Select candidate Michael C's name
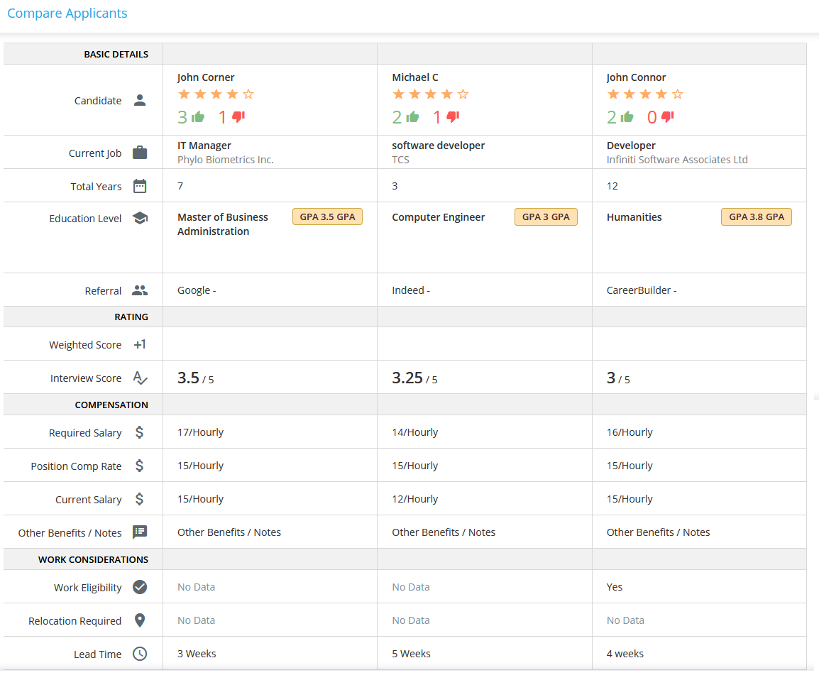 415,77
